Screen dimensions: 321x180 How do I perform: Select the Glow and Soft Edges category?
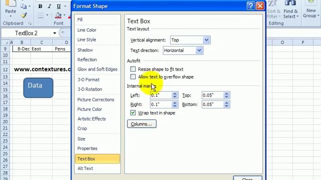click(97, 69)
